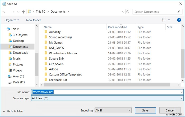185x117 pixels.
Task: Click the forward navigation arrow
Action: click(x=12, y=12)
